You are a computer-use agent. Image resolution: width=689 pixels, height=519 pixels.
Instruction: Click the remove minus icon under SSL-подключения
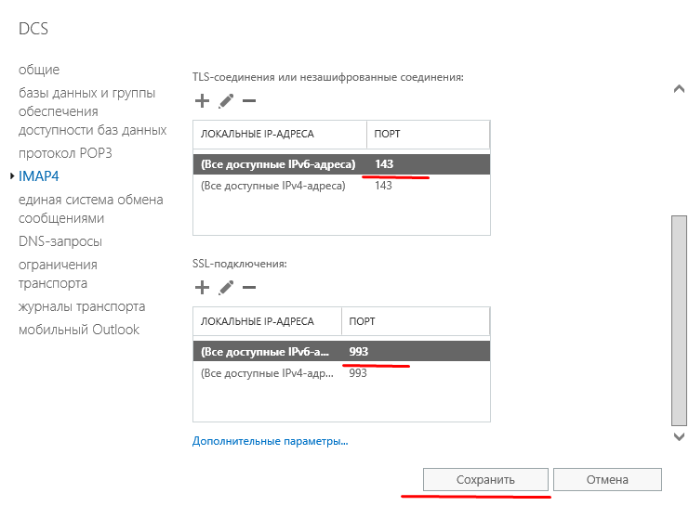pyautogui.click(x=248, y=288)
